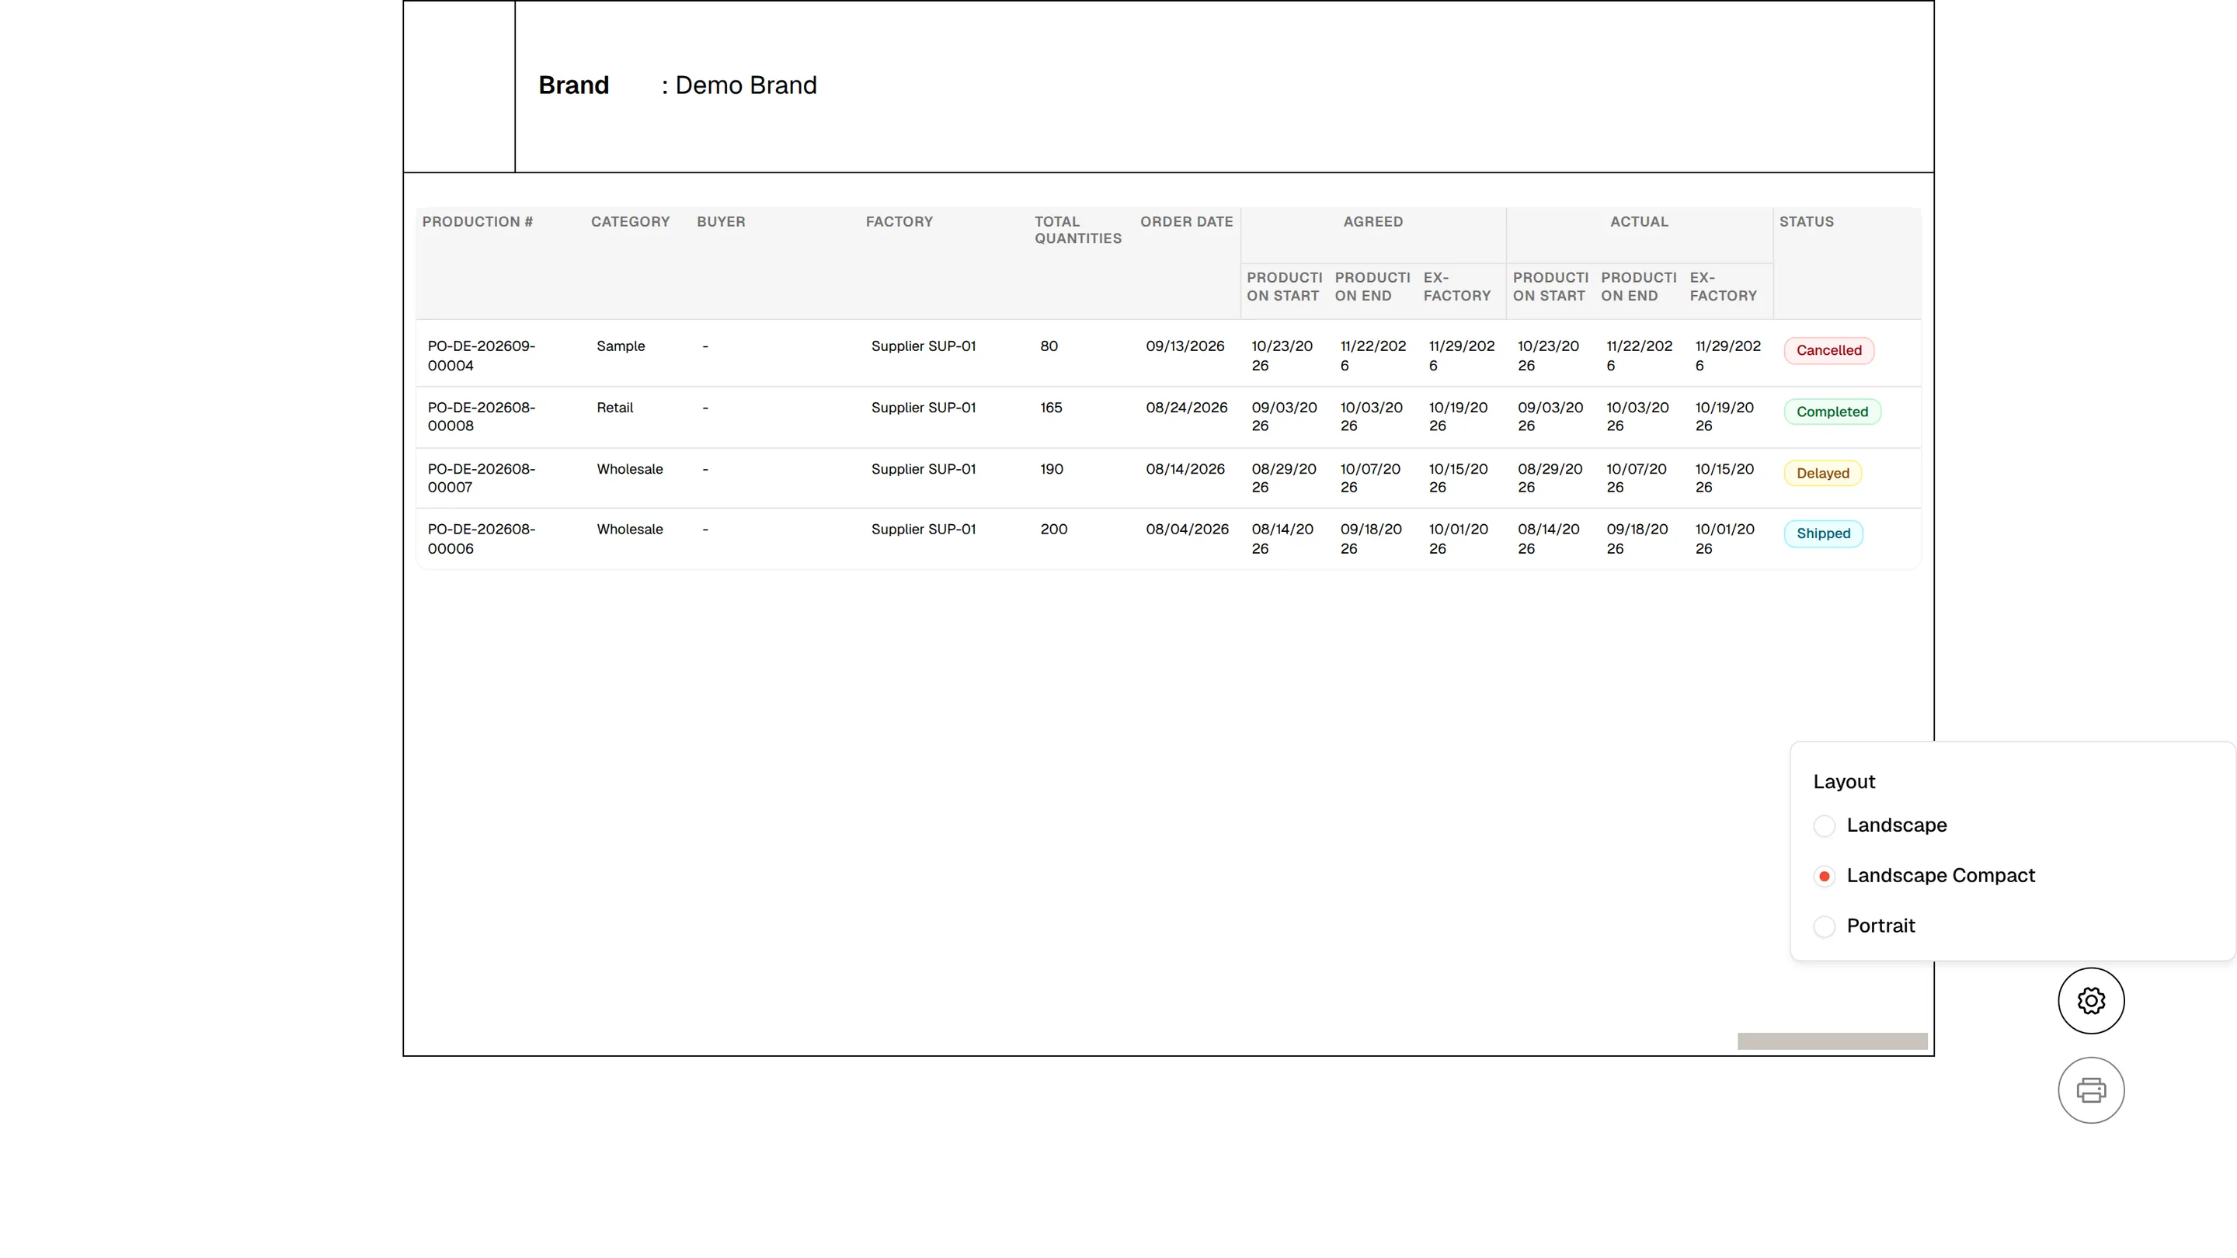Screen dimensions: 2237x1258
Task: Click the Shipped status badge
Action: coord(1824,533)
